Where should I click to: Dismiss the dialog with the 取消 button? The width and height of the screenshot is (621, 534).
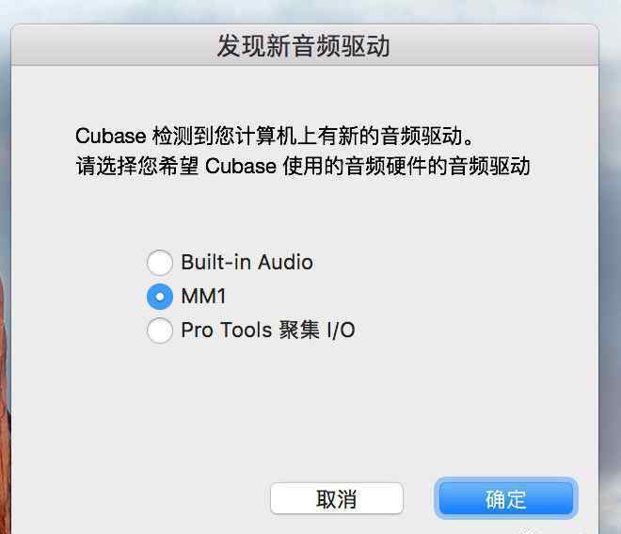(337, 498)
